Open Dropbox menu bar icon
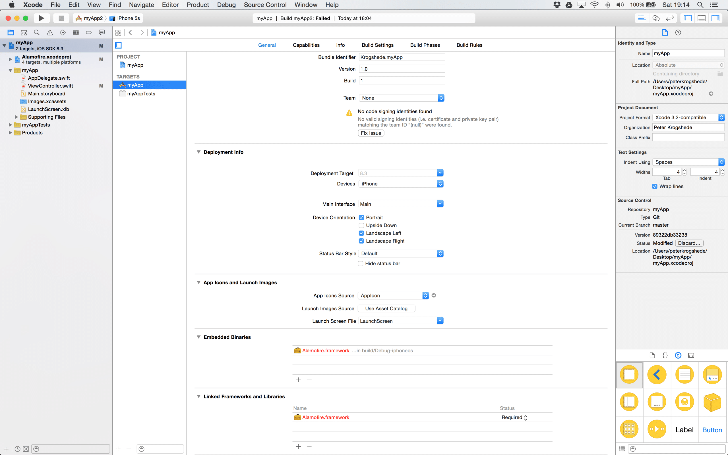728x455 pixels. tap(557, 5)
